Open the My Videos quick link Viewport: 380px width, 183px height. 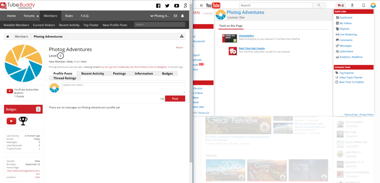coord(345,23)
